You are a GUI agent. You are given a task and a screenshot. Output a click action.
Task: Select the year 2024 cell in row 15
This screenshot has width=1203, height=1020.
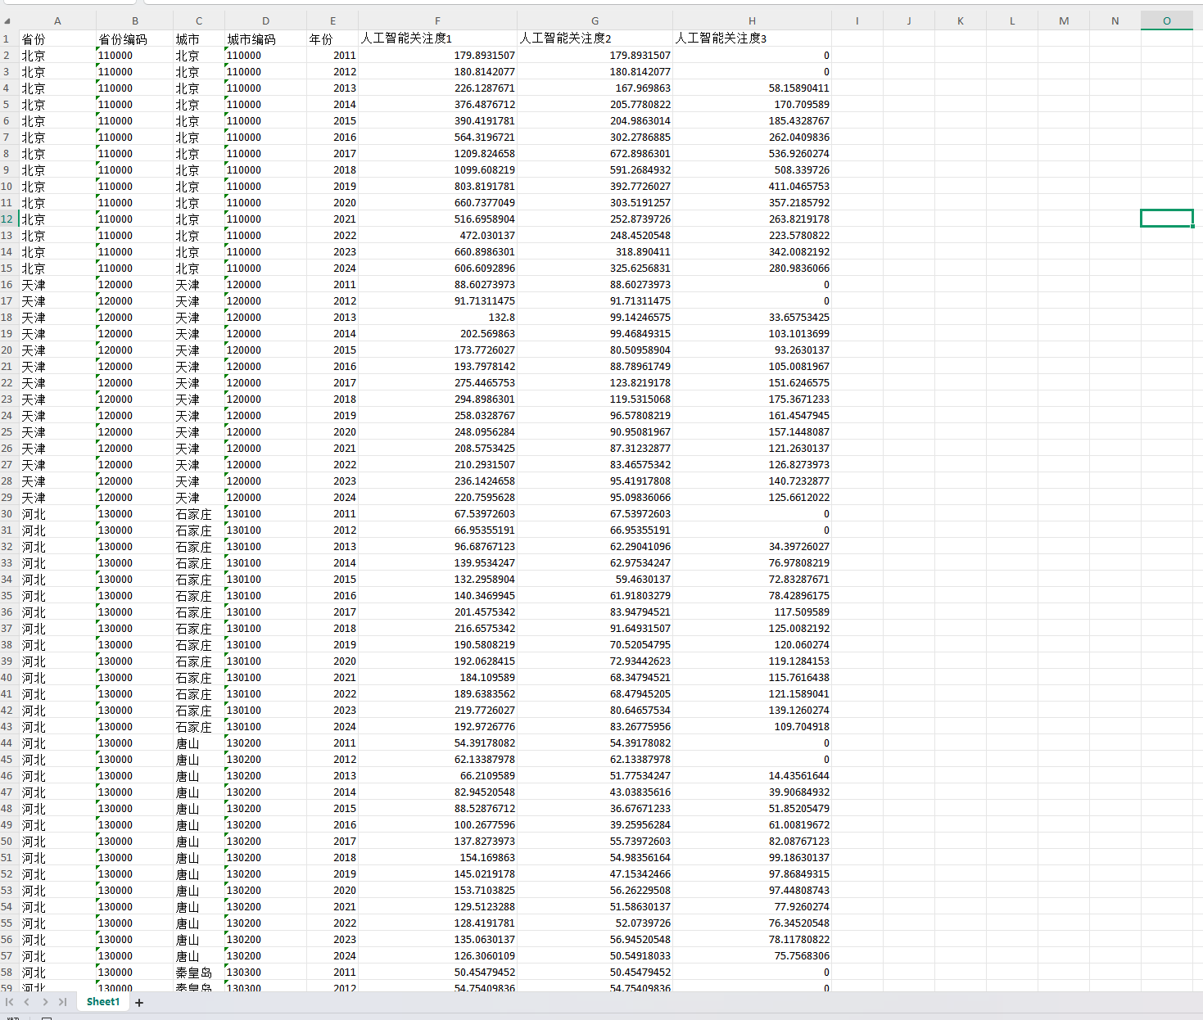tap(332, 268)
